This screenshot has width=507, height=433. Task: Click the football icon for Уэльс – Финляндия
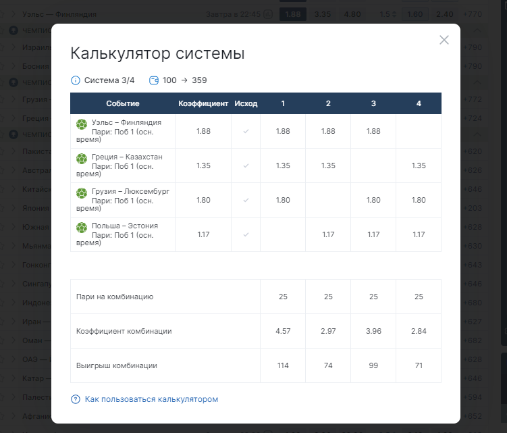(82, 124)
